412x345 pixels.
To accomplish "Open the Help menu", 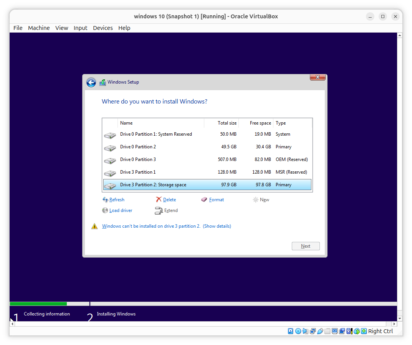I will [124, 28].
